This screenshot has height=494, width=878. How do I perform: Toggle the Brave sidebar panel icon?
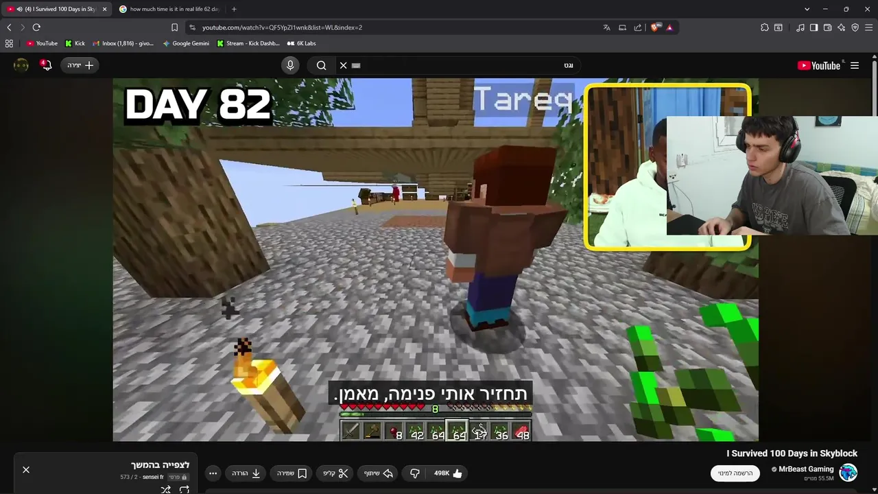[x=814, y=27]
